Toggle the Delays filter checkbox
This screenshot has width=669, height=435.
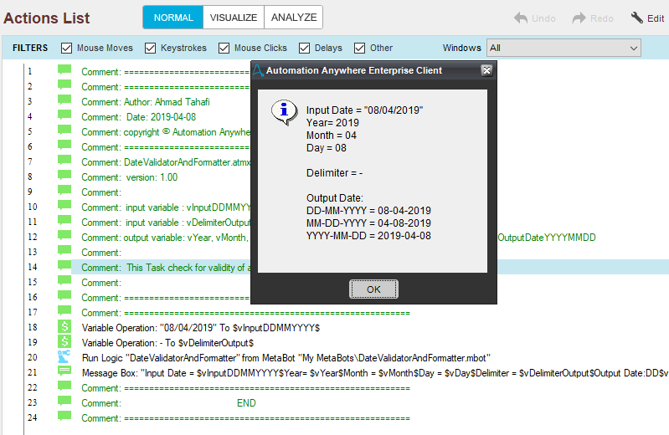(304, 49)
